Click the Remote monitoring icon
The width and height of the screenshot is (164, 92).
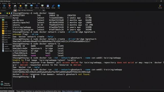pos(2,84)
